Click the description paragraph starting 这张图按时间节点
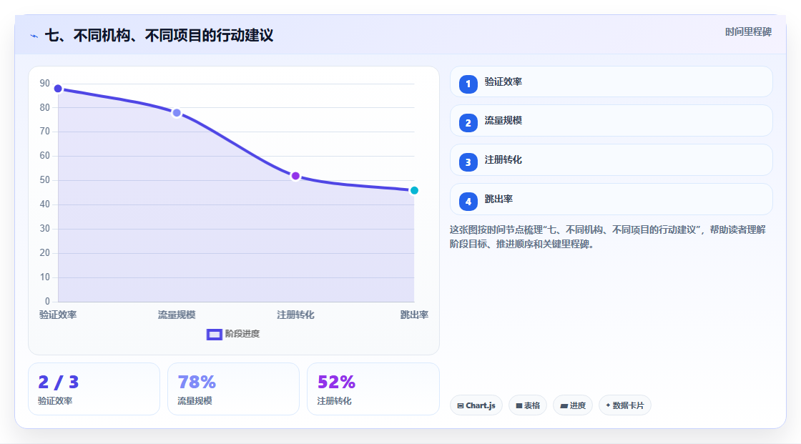Viewport: 801px width, 444px height. coord(608,237)
